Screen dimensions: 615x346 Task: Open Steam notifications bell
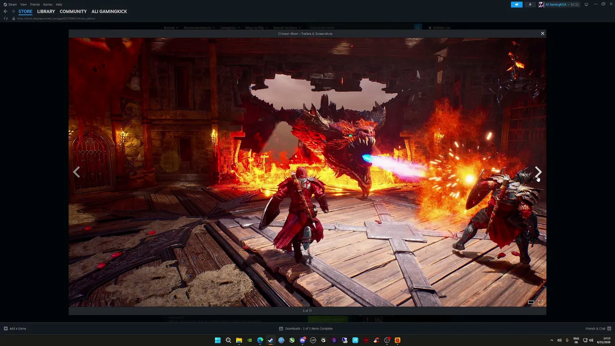pos(530,4)
